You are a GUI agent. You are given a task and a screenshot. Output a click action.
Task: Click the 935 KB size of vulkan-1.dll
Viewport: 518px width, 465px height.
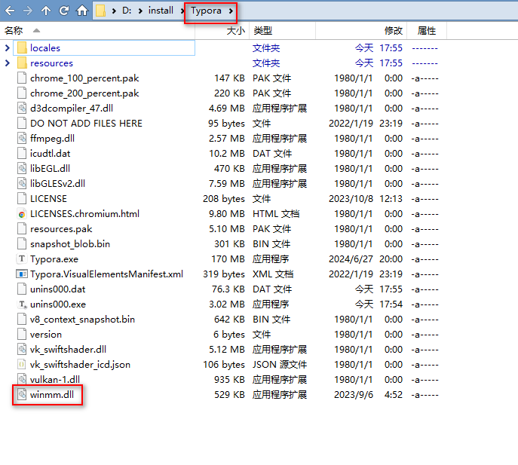tap(230, 380)
